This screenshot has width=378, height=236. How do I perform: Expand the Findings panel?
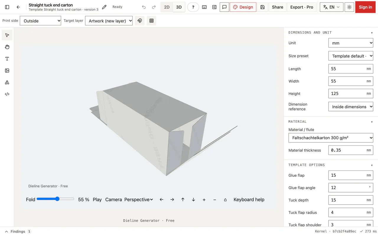click(x=18, y=232)
